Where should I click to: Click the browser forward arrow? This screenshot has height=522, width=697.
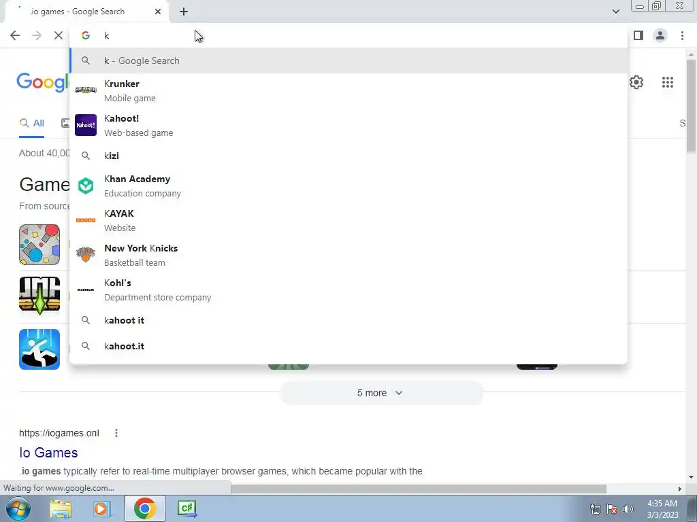37,35
